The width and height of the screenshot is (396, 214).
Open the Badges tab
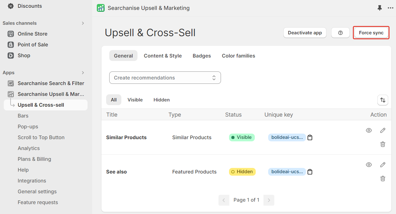coord(202,56)
